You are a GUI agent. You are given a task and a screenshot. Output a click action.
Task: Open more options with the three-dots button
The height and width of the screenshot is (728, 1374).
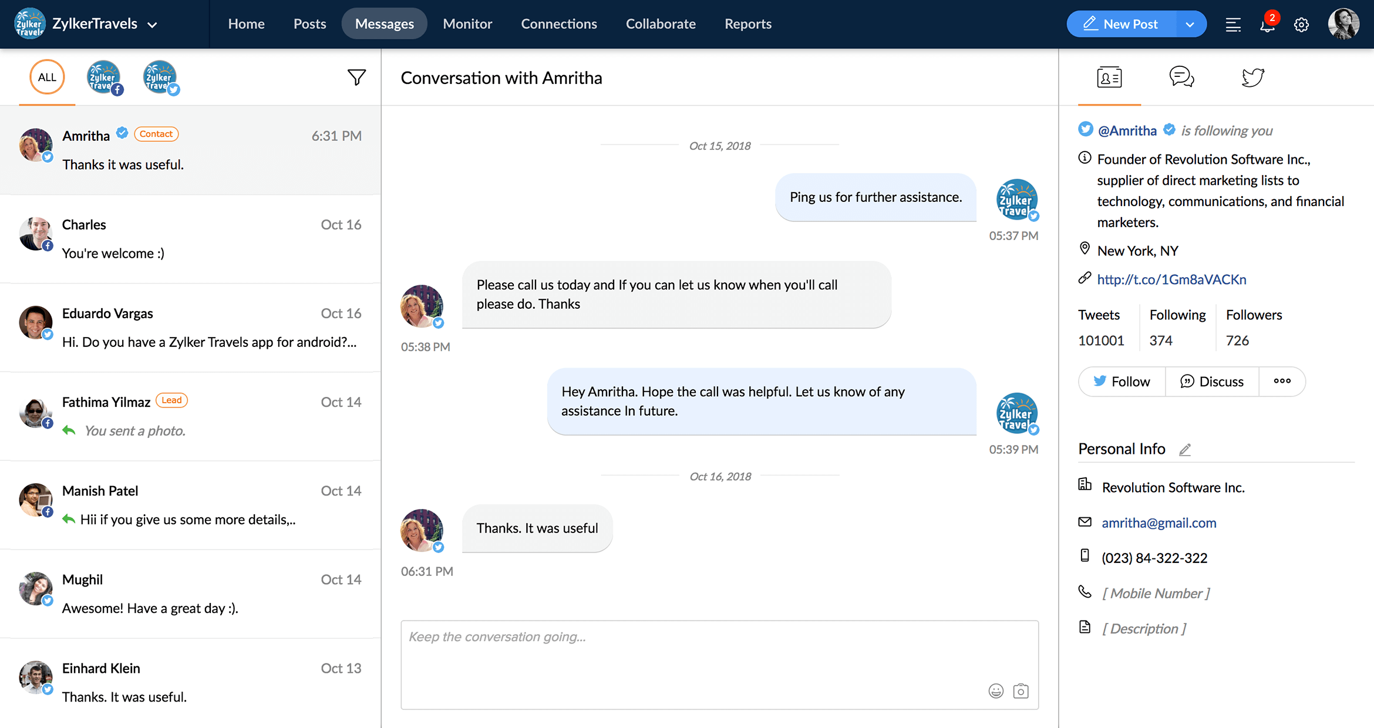[x=1282, y=382]
